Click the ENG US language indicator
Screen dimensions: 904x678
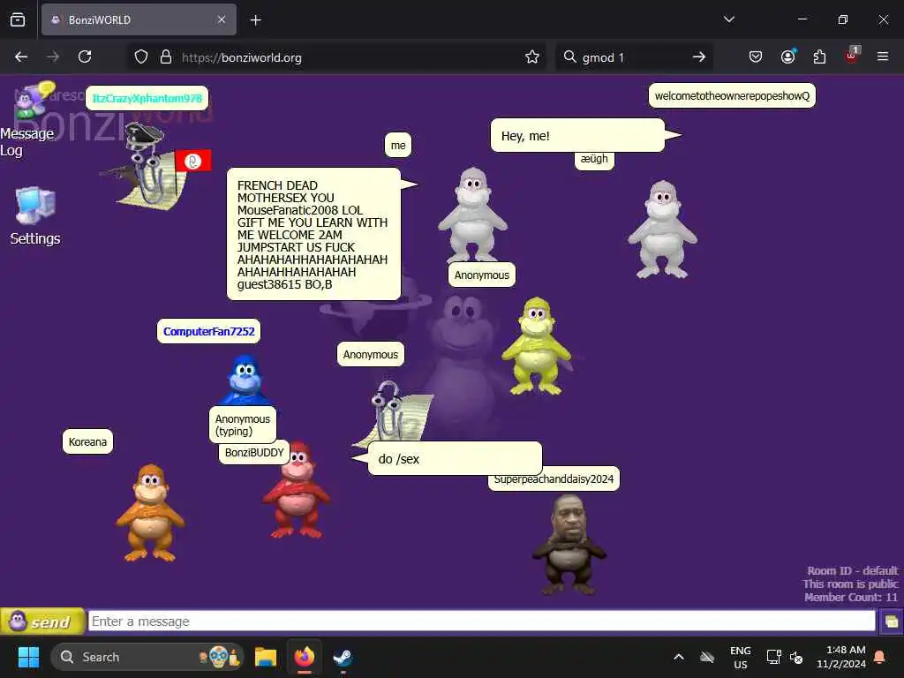pyautogui.click(x=741, y=657)
